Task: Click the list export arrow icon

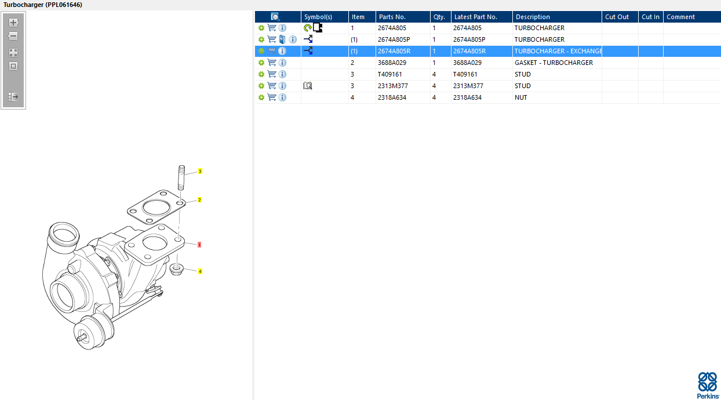Action: coord(13,97)
